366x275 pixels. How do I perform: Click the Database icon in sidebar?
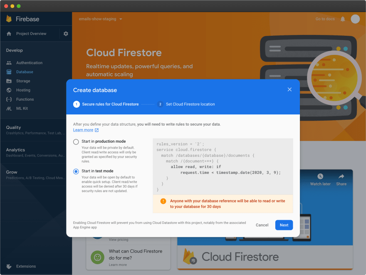(x=9, y=72)
